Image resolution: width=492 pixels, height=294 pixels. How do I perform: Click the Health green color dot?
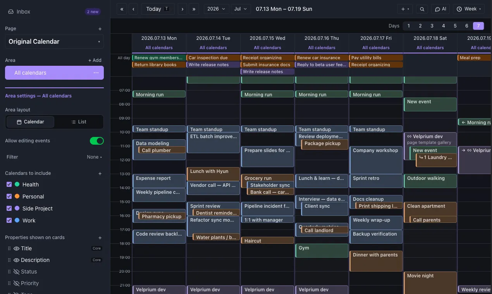17,185
